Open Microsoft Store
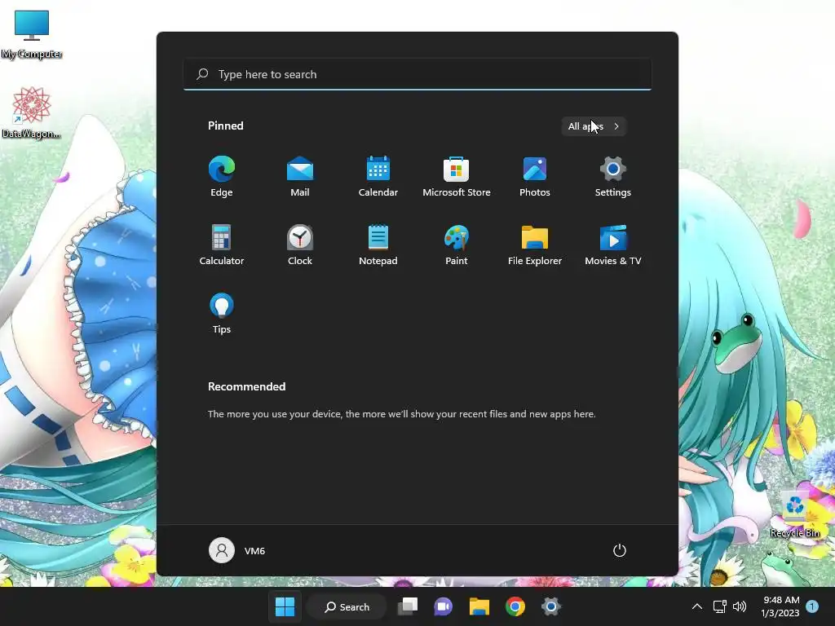The height and width of the screenshot is (626, 835). click(457, 177)
